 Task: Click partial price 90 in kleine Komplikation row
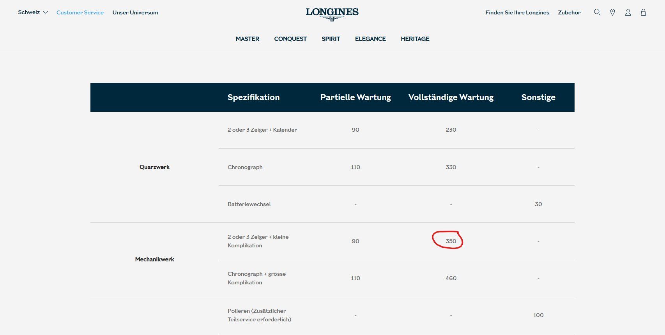point(355,241)
